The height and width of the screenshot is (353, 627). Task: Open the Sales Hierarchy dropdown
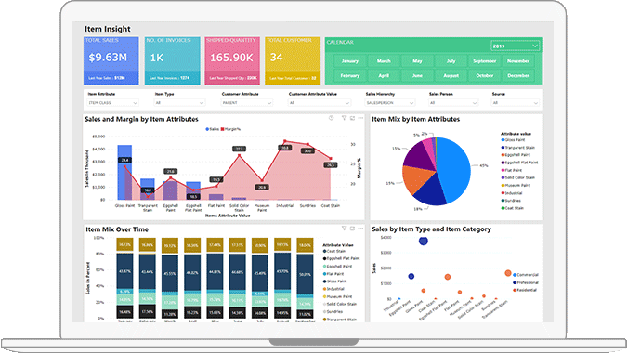390,103
